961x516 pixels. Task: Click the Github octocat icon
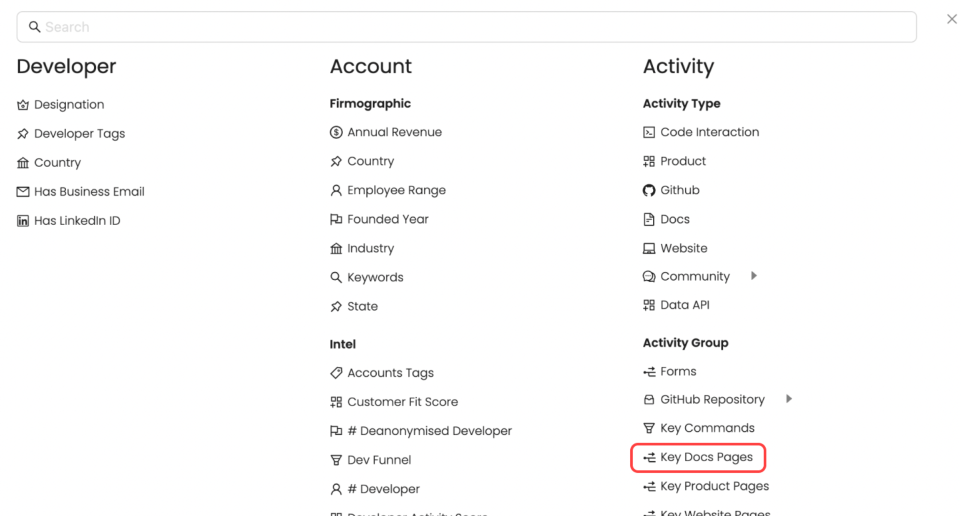click(649, 190)
